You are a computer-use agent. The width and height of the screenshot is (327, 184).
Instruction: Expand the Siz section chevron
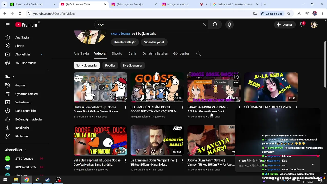(13, 77)
